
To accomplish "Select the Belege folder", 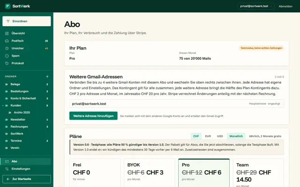I will coord(27,84).
